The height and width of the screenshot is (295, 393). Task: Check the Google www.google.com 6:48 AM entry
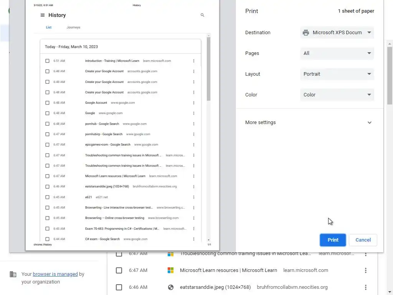click(47, 113)
